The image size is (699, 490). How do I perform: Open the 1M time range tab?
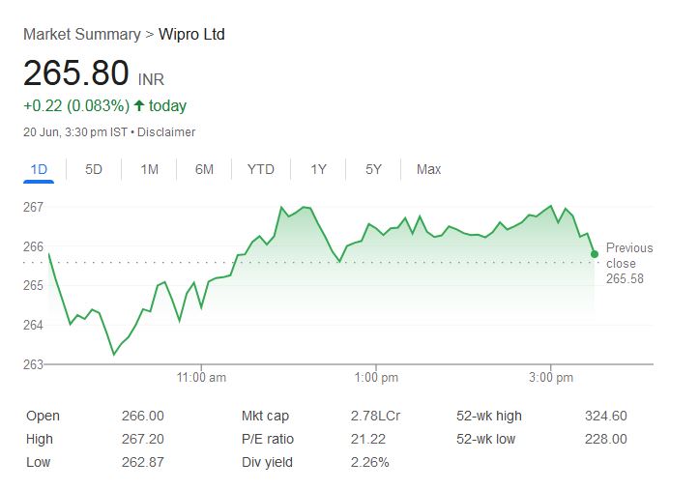(x=149, y=169)
